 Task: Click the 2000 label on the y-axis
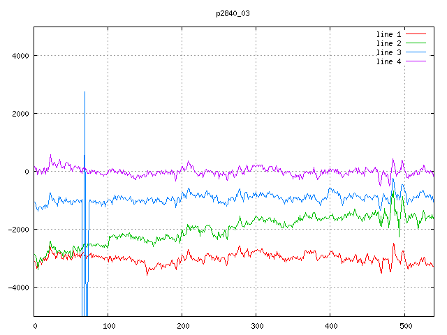click(x=20, y=114)
